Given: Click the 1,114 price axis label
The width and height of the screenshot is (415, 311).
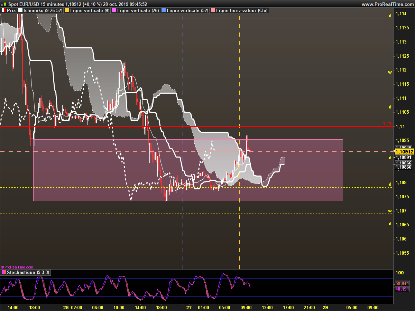Looking at the screenshot, I should 402,14.
